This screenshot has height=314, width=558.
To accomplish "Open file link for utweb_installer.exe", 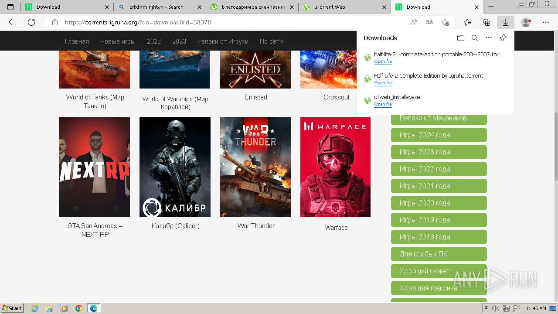I will (x=383, y=104).
